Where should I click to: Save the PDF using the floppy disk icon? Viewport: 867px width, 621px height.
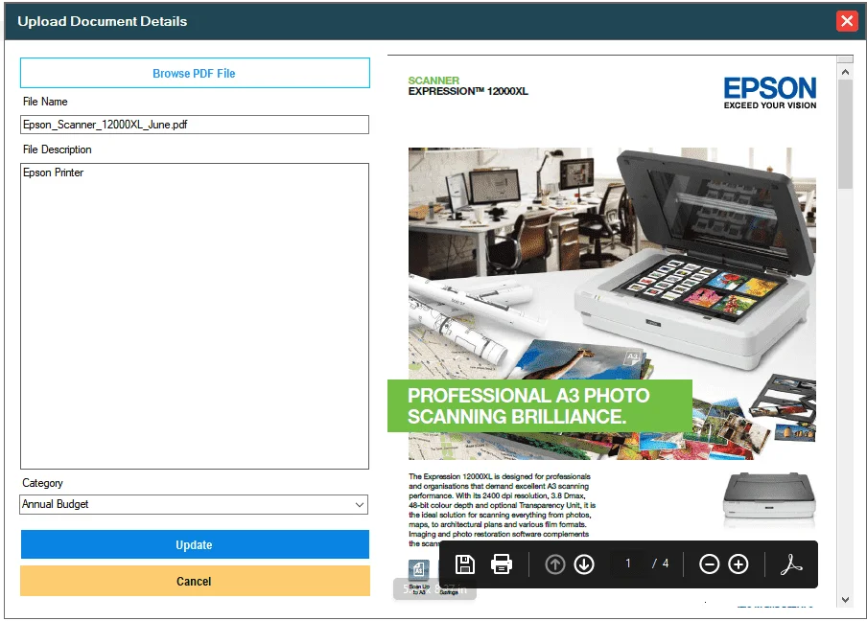click(465, 564)
